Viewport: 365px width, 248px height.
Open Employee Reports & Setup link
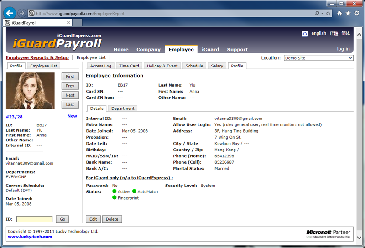coord(37,57)
